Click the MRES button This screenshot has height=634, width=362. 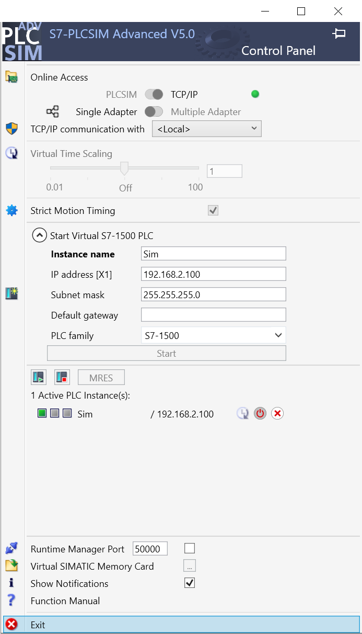coord(101,377)
